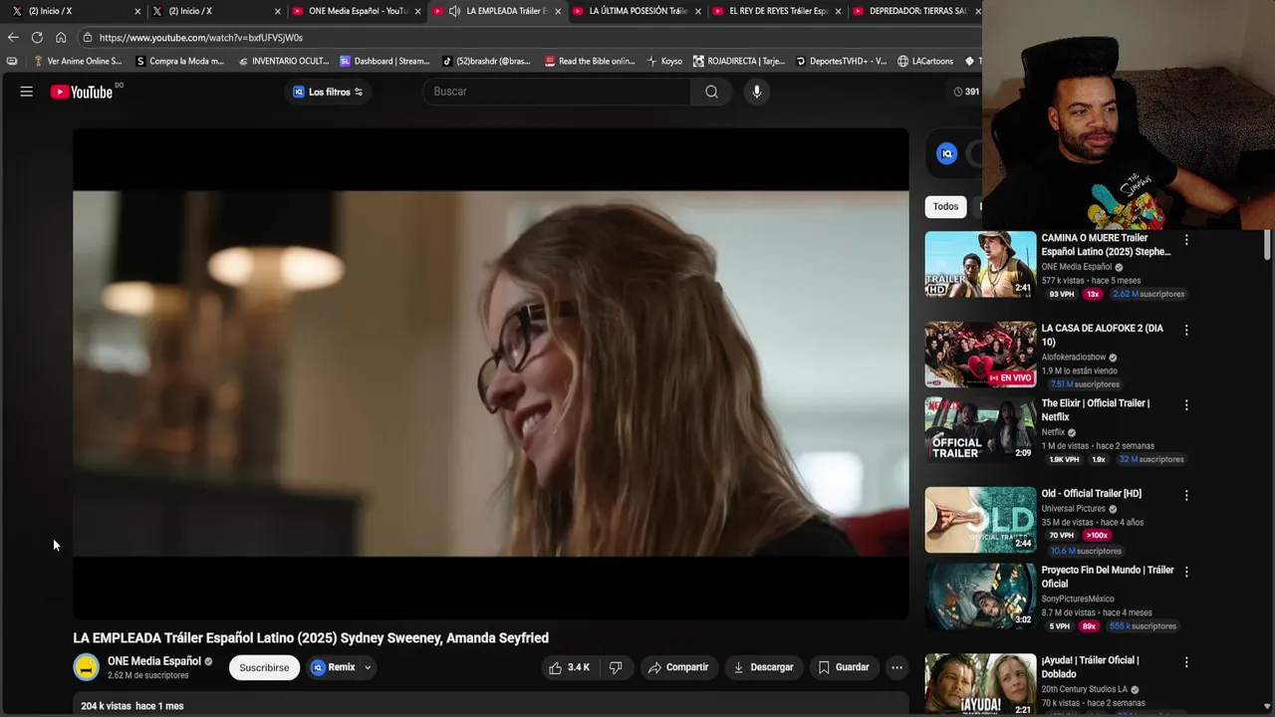Click the browser address bar URL
Screen dimensions: 1275x717
(201, 38)
